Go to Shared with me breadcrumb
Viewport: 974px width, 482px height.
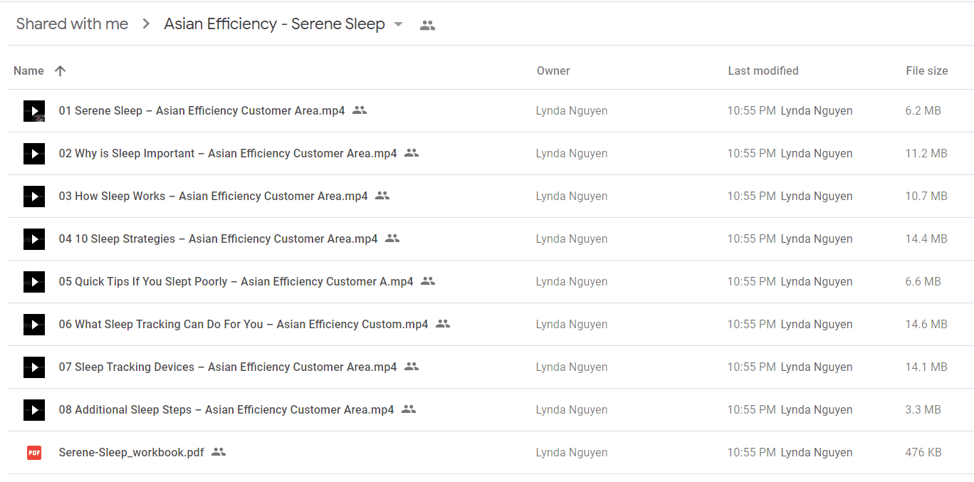pyautogui.click(x=72, y=23)
